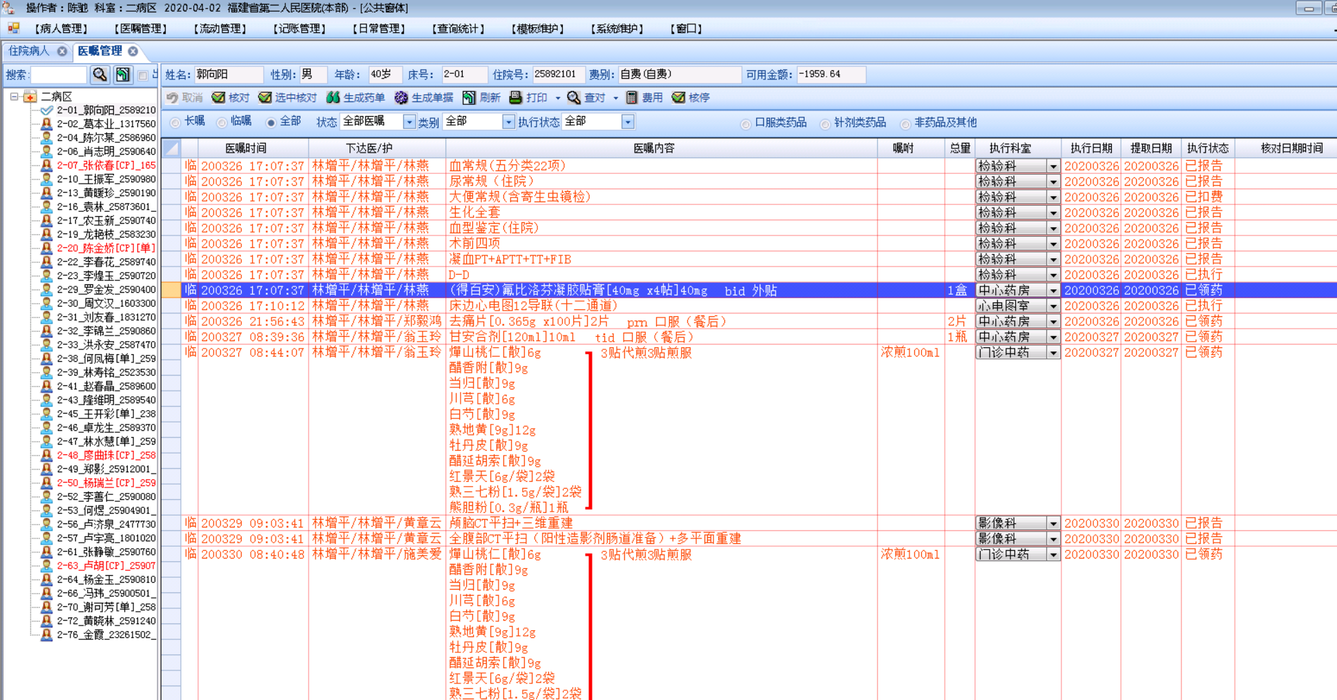Image resolution: width=1337 pixels, height=700 pixels.
Task: Open 执行科室 dropdown for 血常规 row
Action: (1052, 166)
